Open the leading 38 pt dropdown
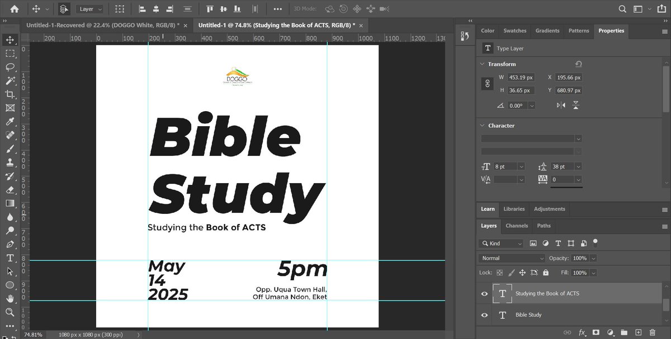671x339 pixels. point(578,166)
